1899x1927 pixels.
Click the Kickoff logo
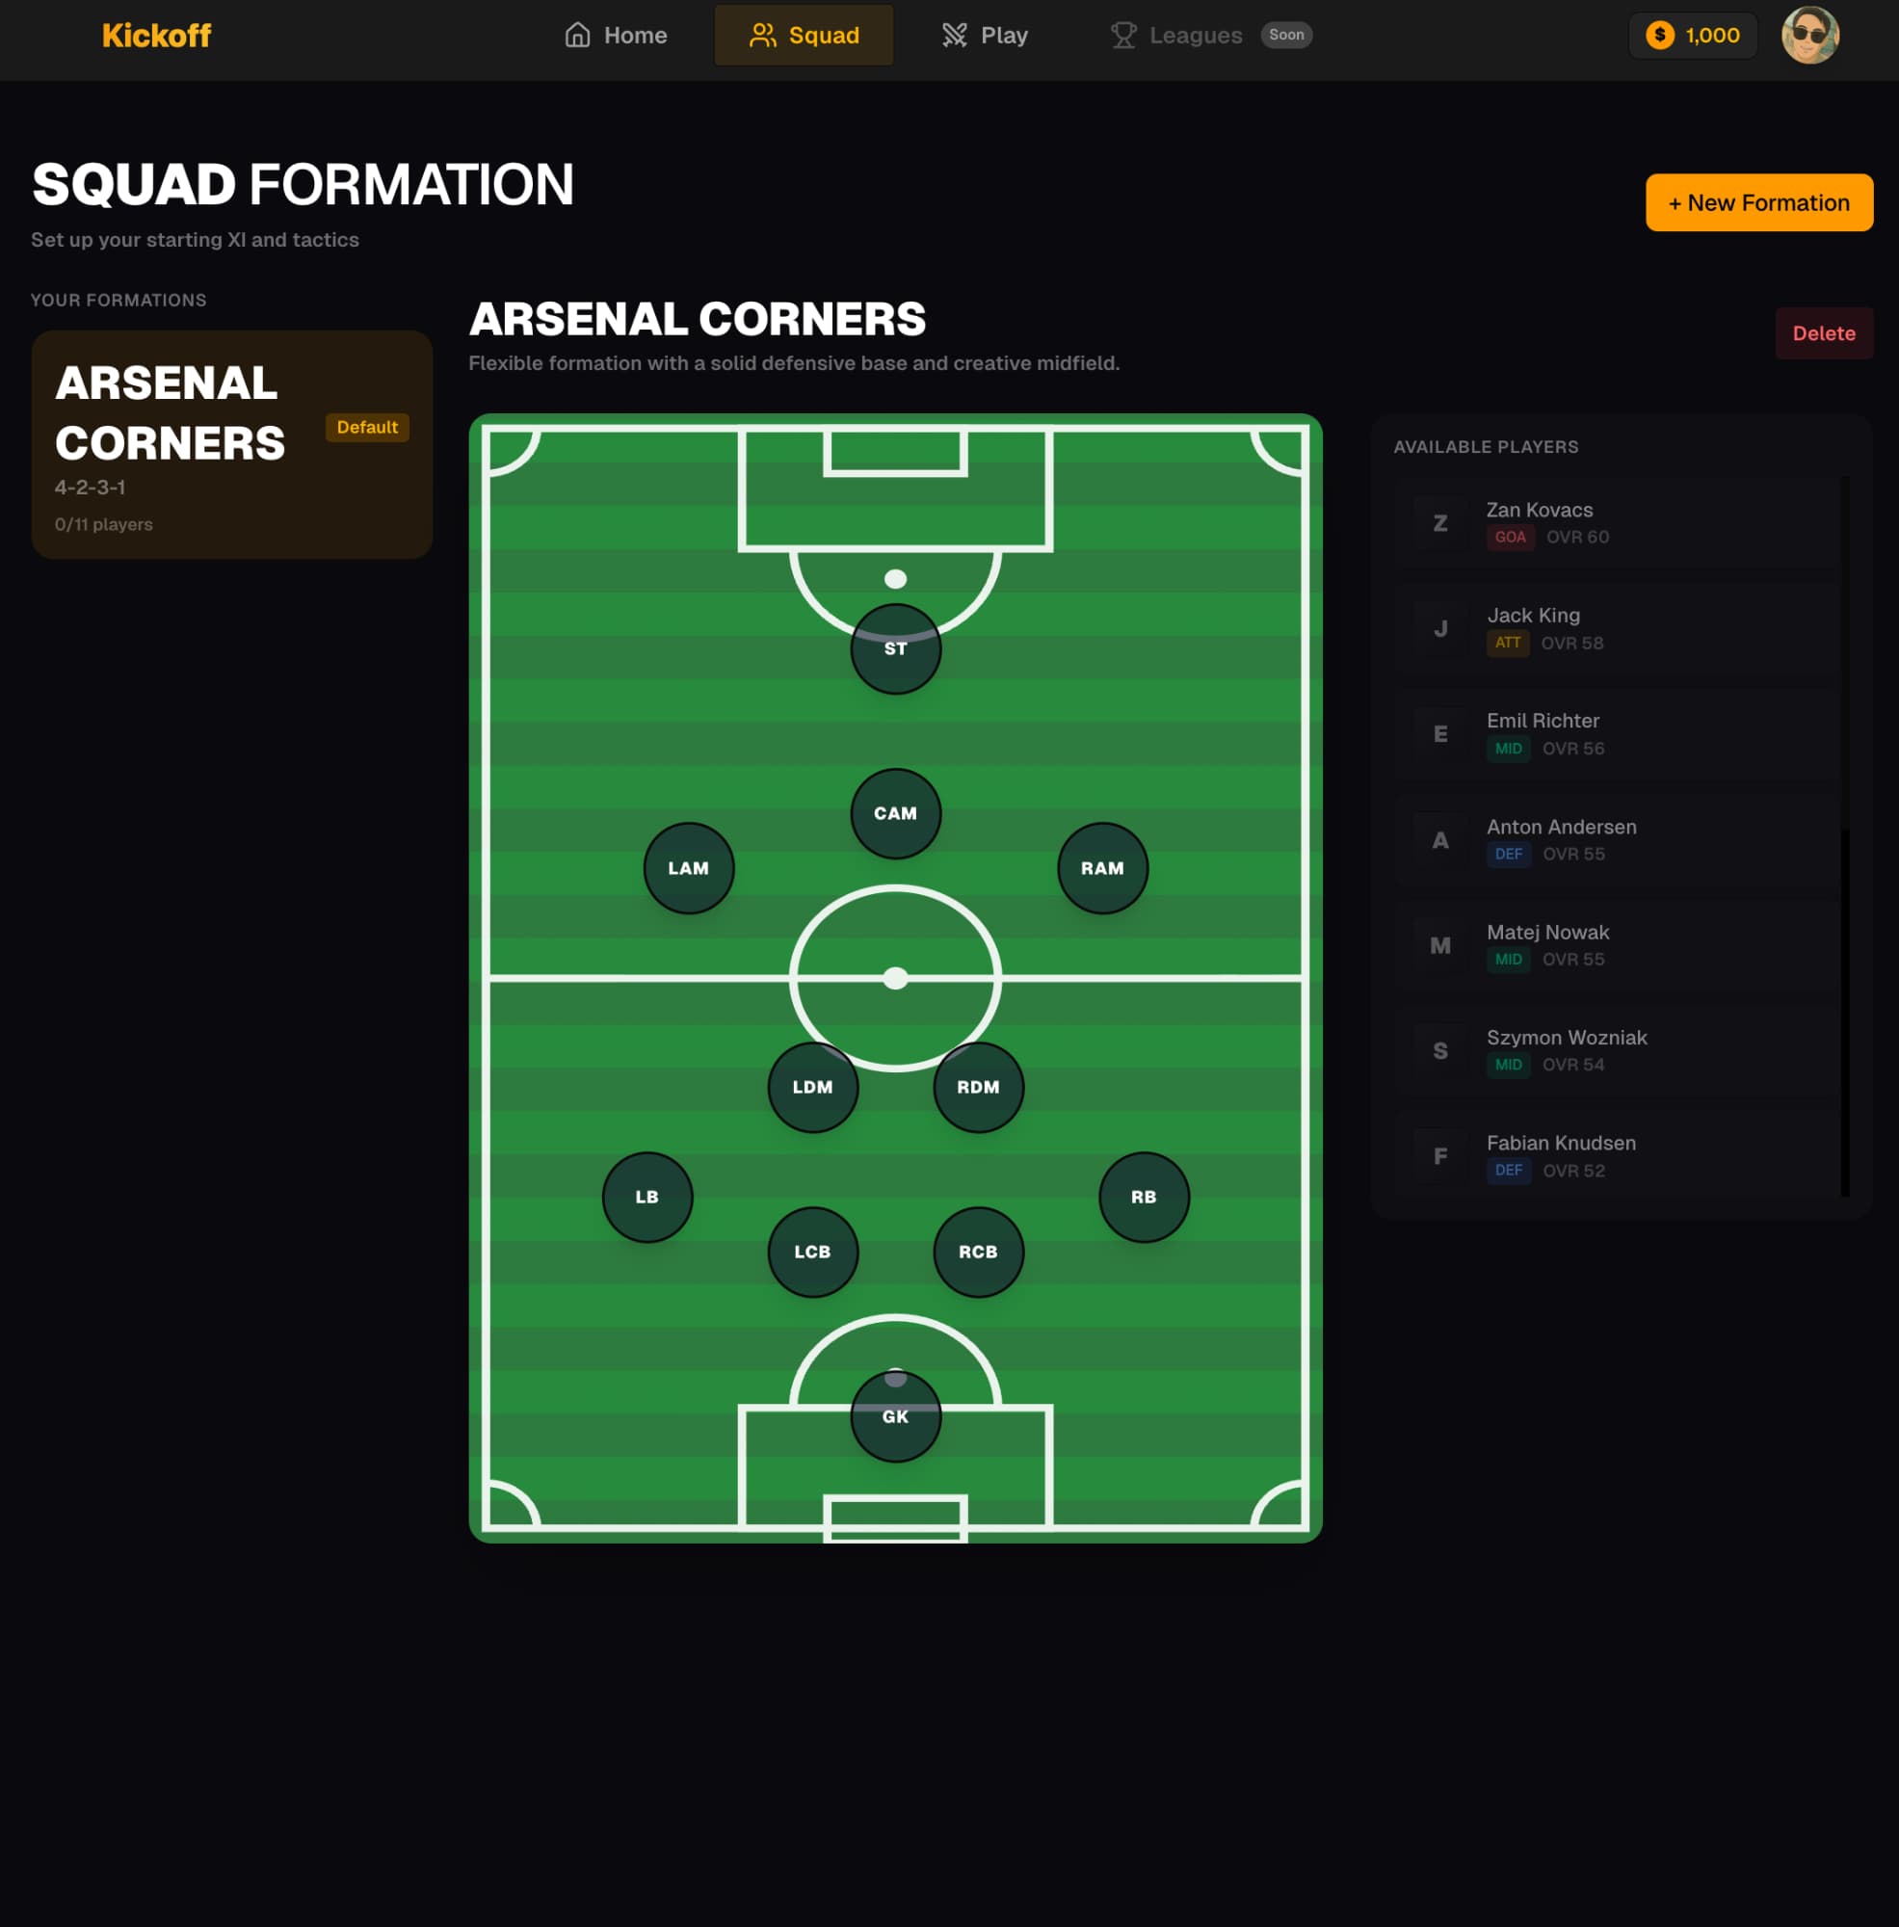click(157, 36)
